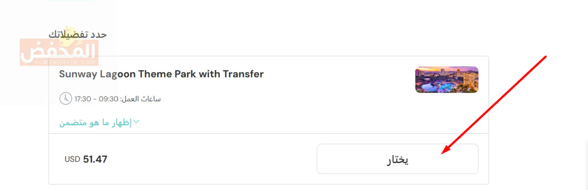This screenshot has width=588, height=190.
Task: Click the ALMOKHAFID.COM text under the logo
Action: click(x=65, y=62)
